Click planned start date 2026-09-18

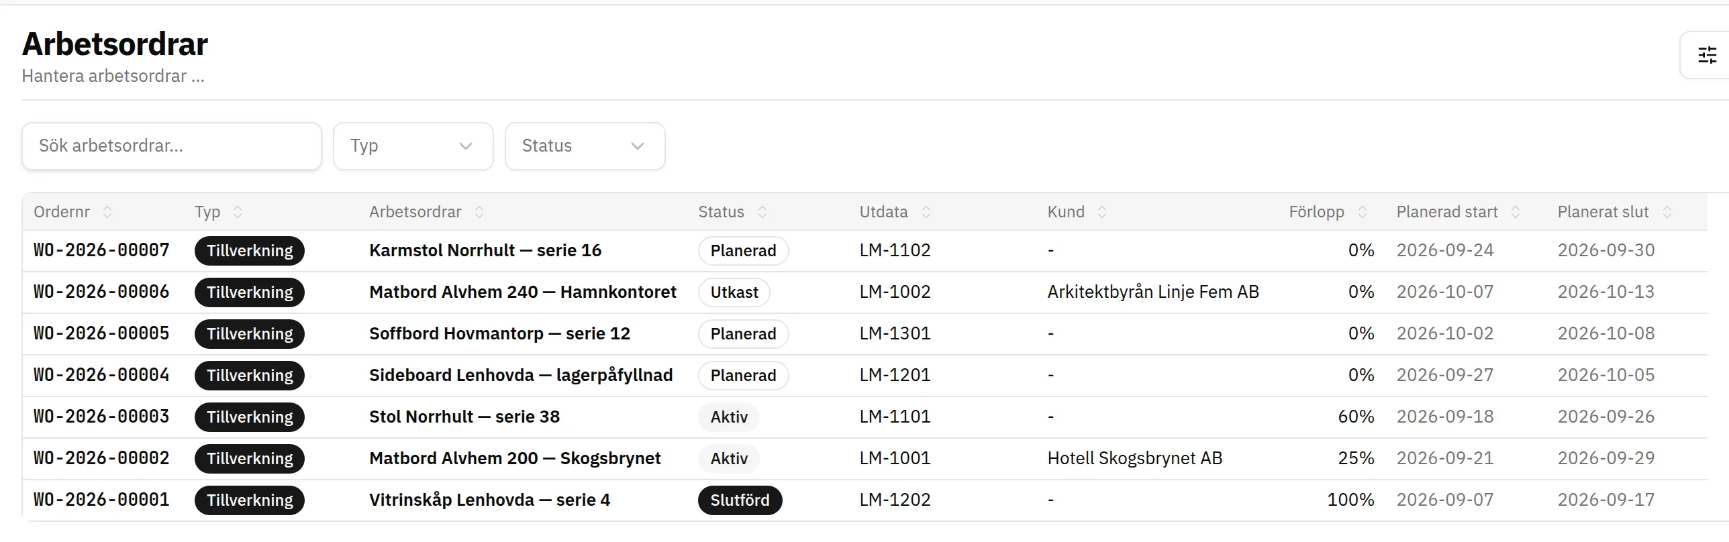point(1445,417)
